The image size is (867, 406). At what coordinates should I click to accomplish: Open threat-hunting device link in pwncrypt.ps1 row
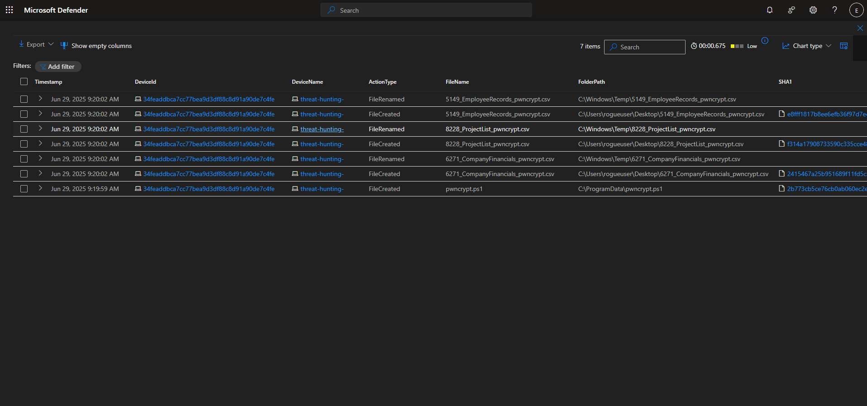point(322,189)
